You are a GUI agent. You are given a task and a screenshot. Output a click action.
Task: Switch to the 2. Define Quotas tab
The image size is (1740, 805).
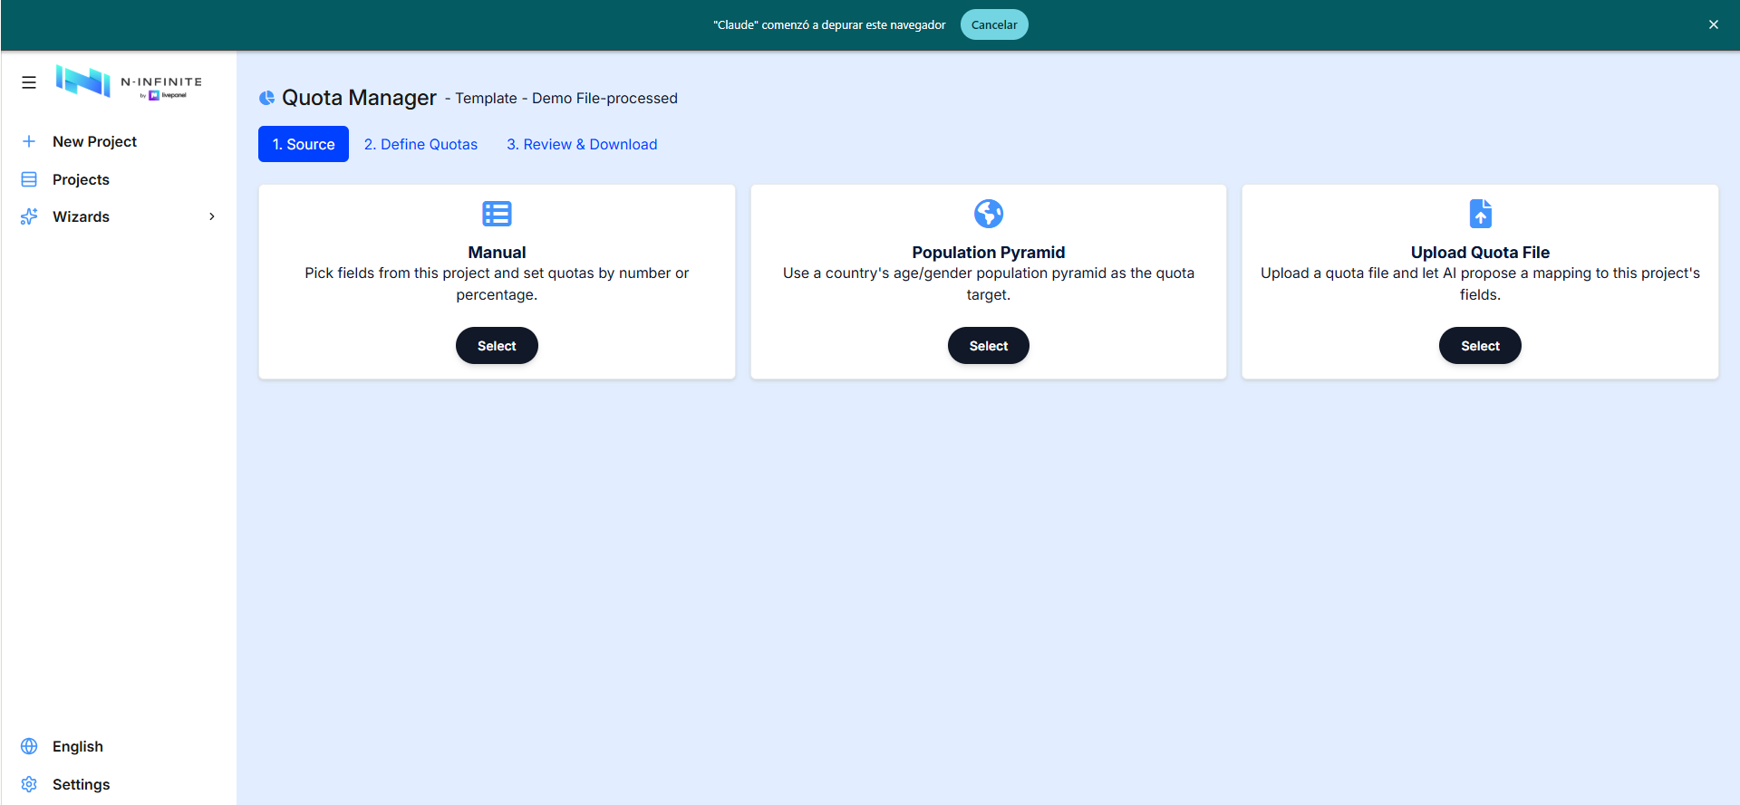[x=420, y=144]
